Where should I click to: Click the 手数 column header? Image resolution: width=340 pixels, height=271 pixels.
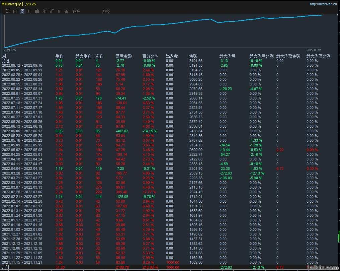click(x=60, y=56)
